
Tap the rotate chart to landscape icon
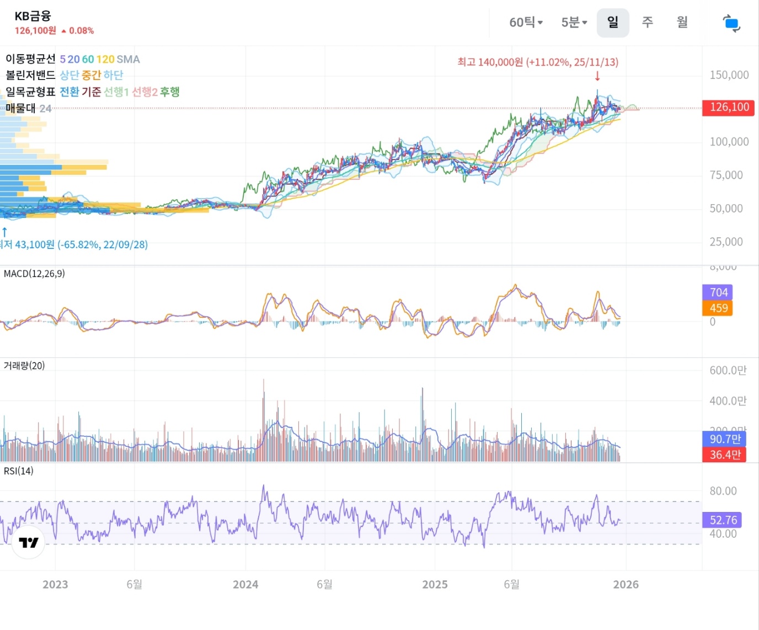click(731, 23)
